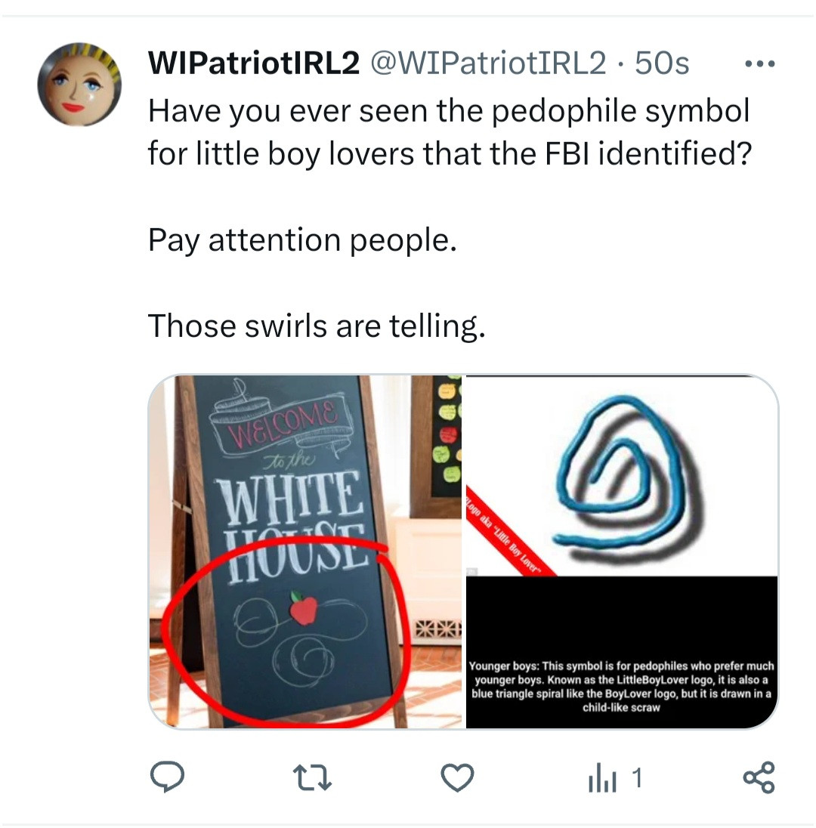The width and height of the screenshot is (816, 828).
Task: Open the White House chalkboard image
Action: pos(305,551)
